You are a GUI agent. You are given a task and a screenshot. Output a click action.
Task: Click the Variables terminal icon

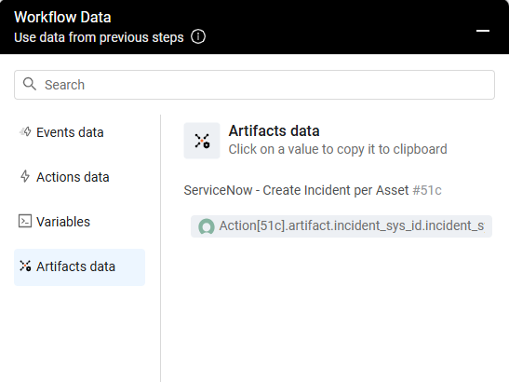[25, 221]
